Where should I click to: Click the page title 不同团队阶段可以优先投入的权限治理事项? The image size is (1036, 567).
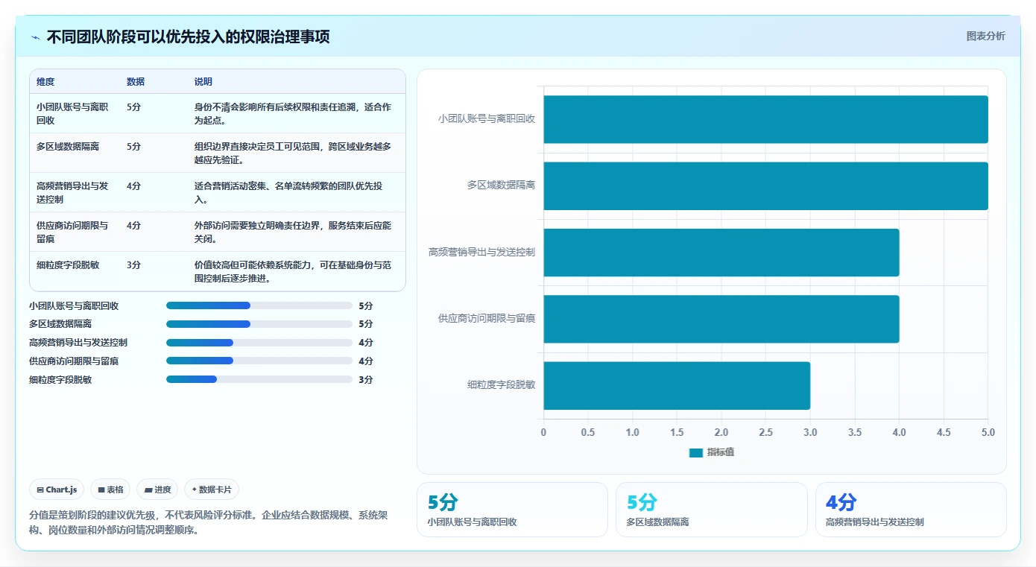[x=189, y=37]
